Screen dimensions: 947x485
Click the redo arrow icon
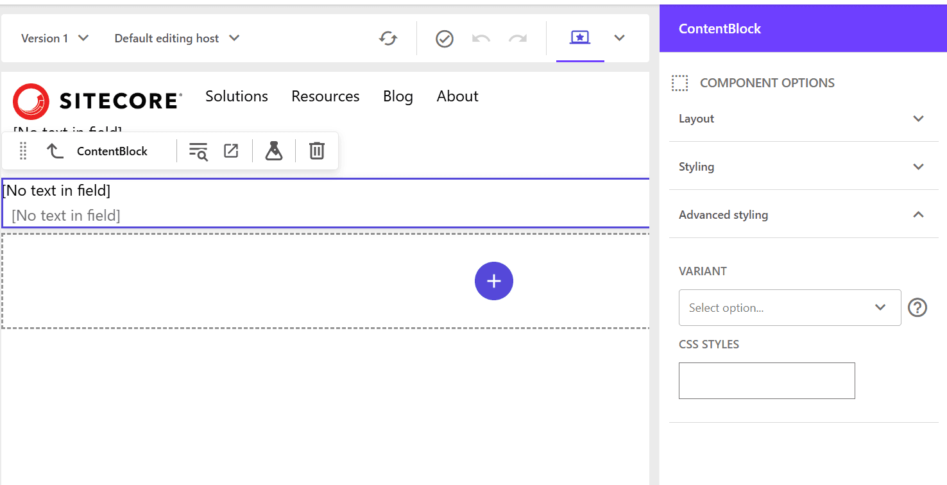click(518, 38)
